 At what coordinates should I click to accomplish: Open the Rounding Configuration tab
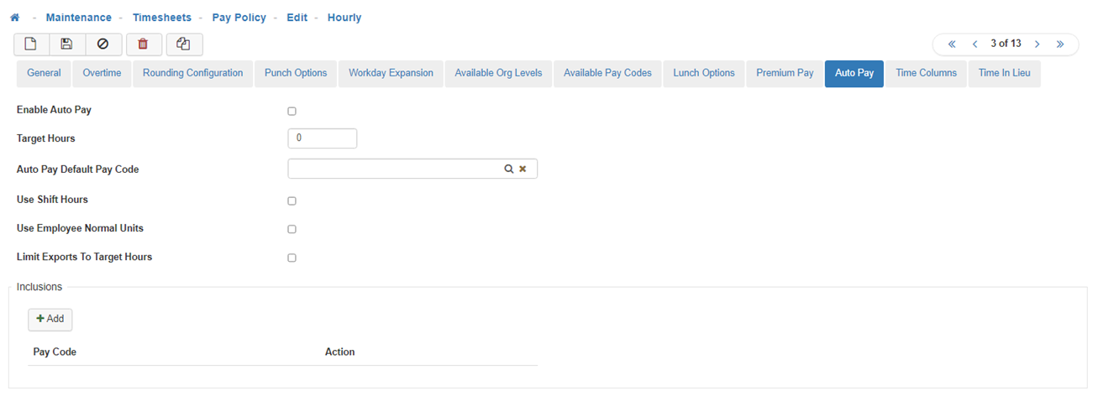tap(192, 74)
